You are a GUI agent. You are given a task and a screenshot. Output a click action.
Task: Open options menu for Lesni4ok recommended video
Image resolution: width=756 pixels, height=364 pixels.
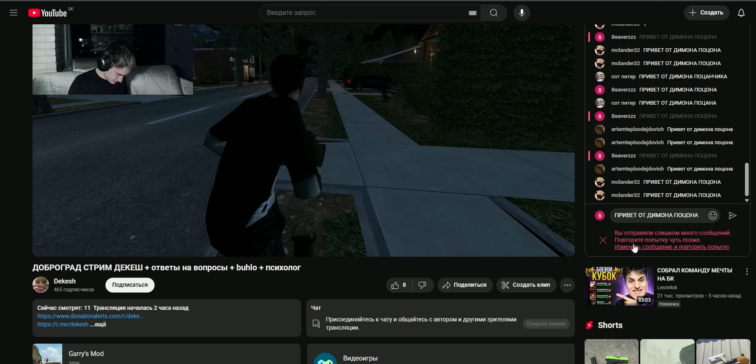pyautogui.click(x=746, y=272)
